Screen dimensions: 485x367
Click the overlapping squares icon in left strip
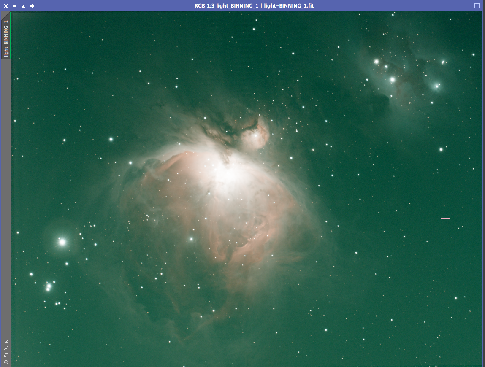coord(6,355)
